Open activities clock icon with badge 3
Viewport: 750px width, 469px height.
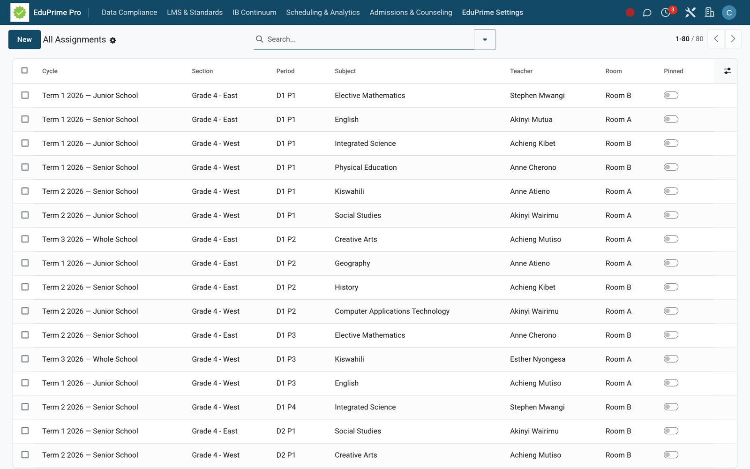click(666, 13)
